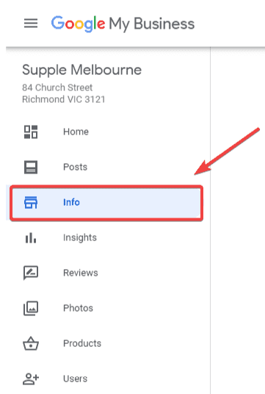Open the hamburger main menu
The width and height of the screenshot is (265, 394).
31,24
